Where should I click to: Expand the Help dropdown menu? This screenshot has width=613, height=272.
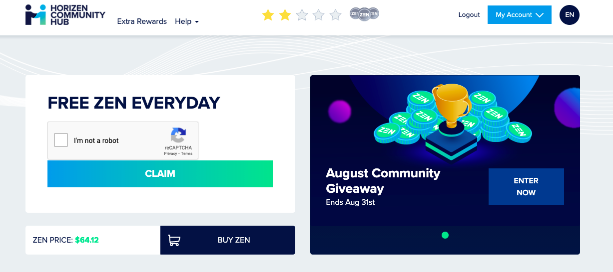(187, 21)
